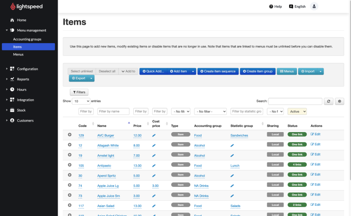
Task: Click the Filters button
Action: point(79,92)
